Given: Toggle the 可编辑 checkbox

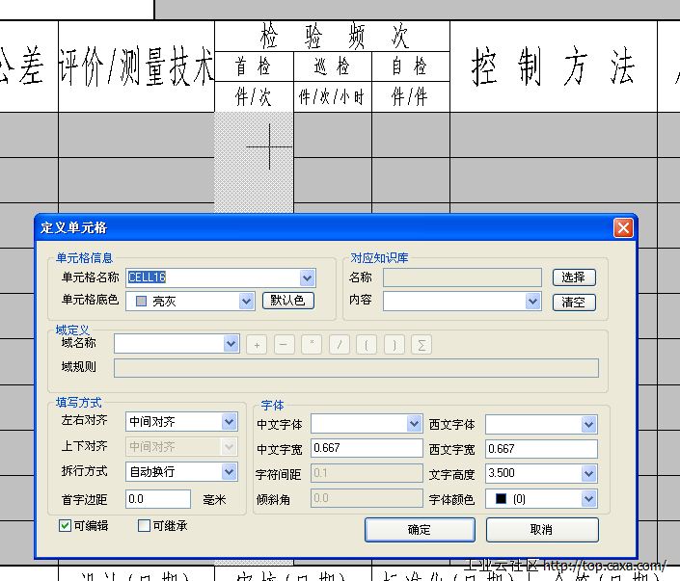Looking at the screenshot, I should tap(66, 526).
